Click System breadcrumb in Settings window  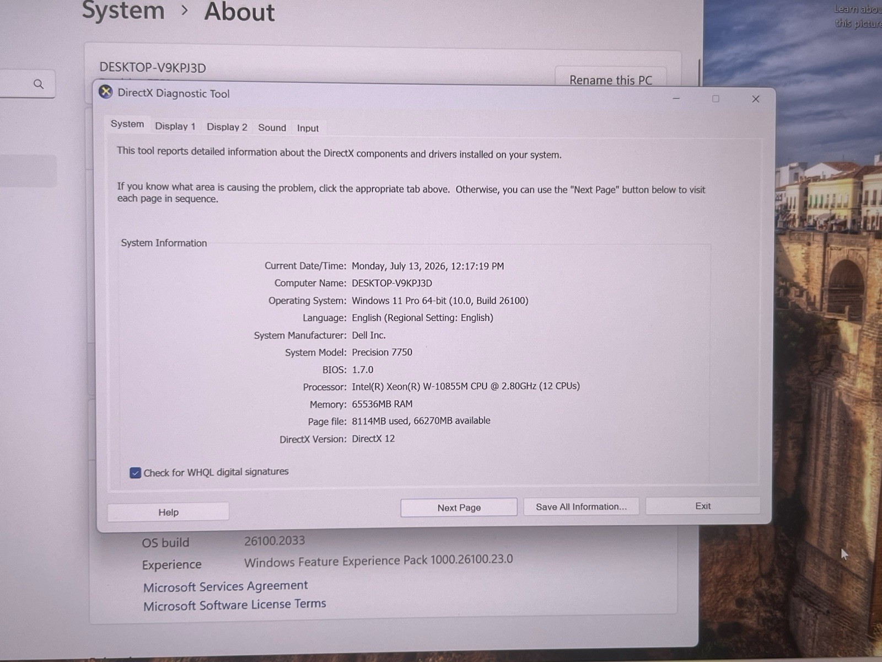(x=123, y=11)
